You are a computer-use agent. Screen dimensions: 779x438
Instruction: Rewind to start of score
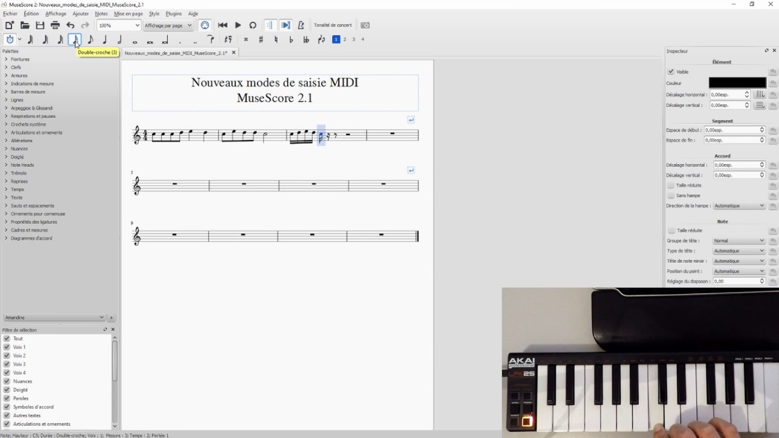[223, 25]
